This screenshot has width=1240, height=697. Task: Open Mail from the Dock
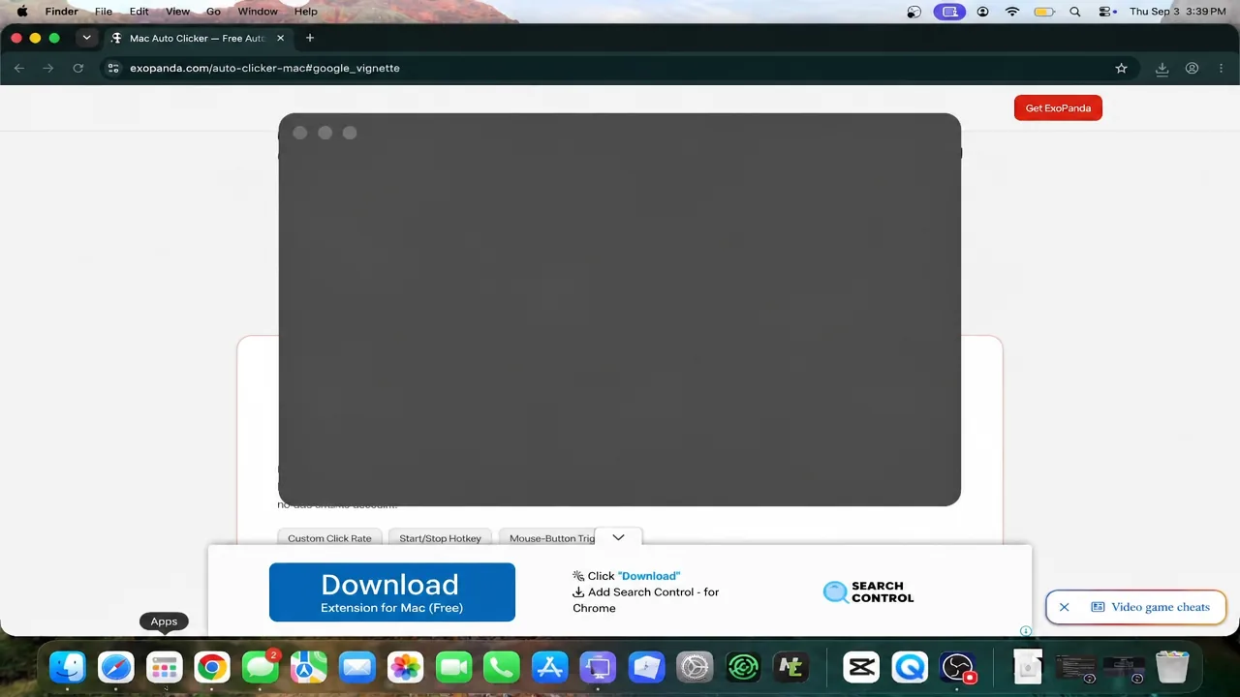(x=357, y=667)
